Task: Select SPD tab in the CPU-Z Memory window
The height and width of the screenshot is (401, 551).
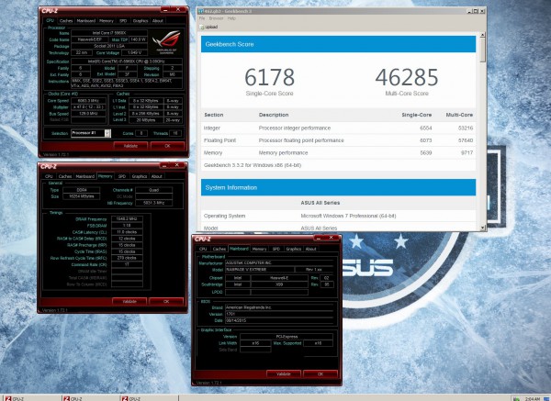Action: pos(122,176)
